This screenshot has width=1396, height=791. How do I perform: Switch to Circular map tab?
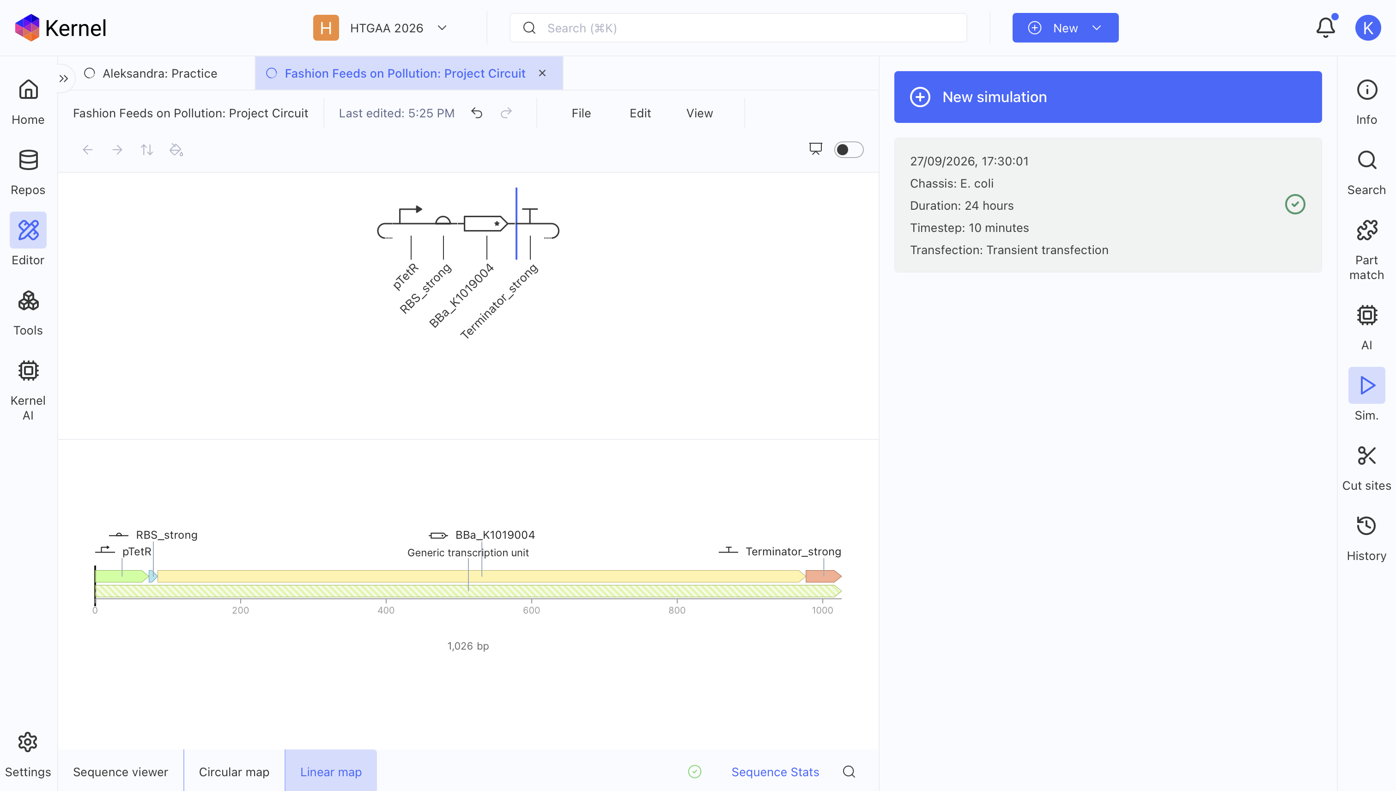click(234, 772)
